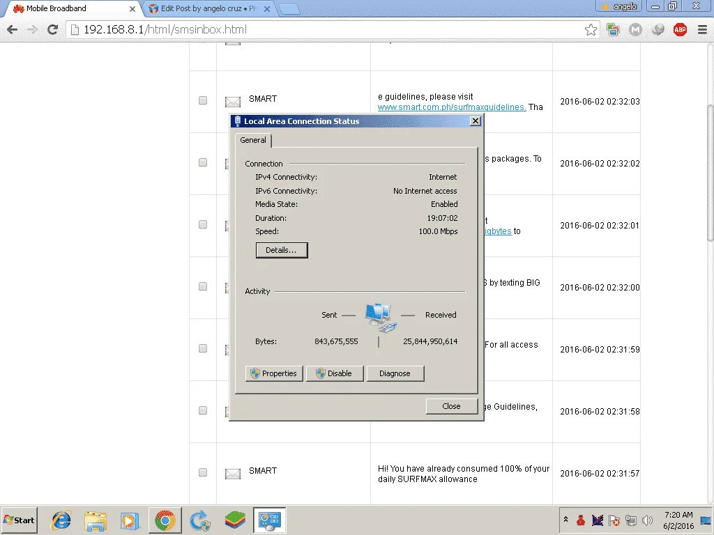The height and width of the screenshot is (535, 714).
Task: Click the envelope icon for the 02:31:57 SMART message
Action: (x=233, y=474)
